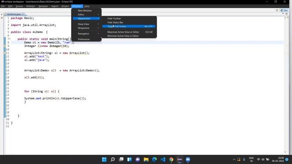Click the line al.add("java");
The image size is (292, 164).
36,60
